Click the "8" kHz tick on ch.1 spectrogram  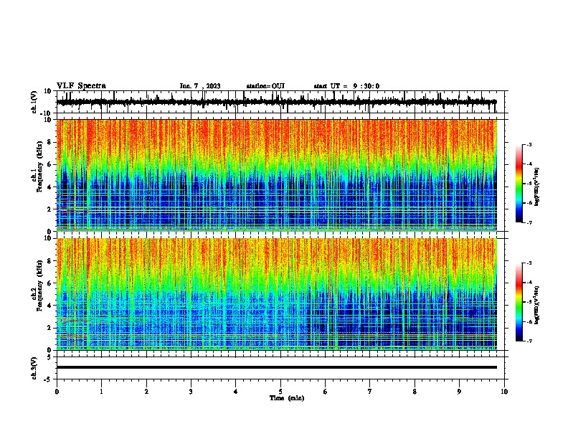coord(49,142)
